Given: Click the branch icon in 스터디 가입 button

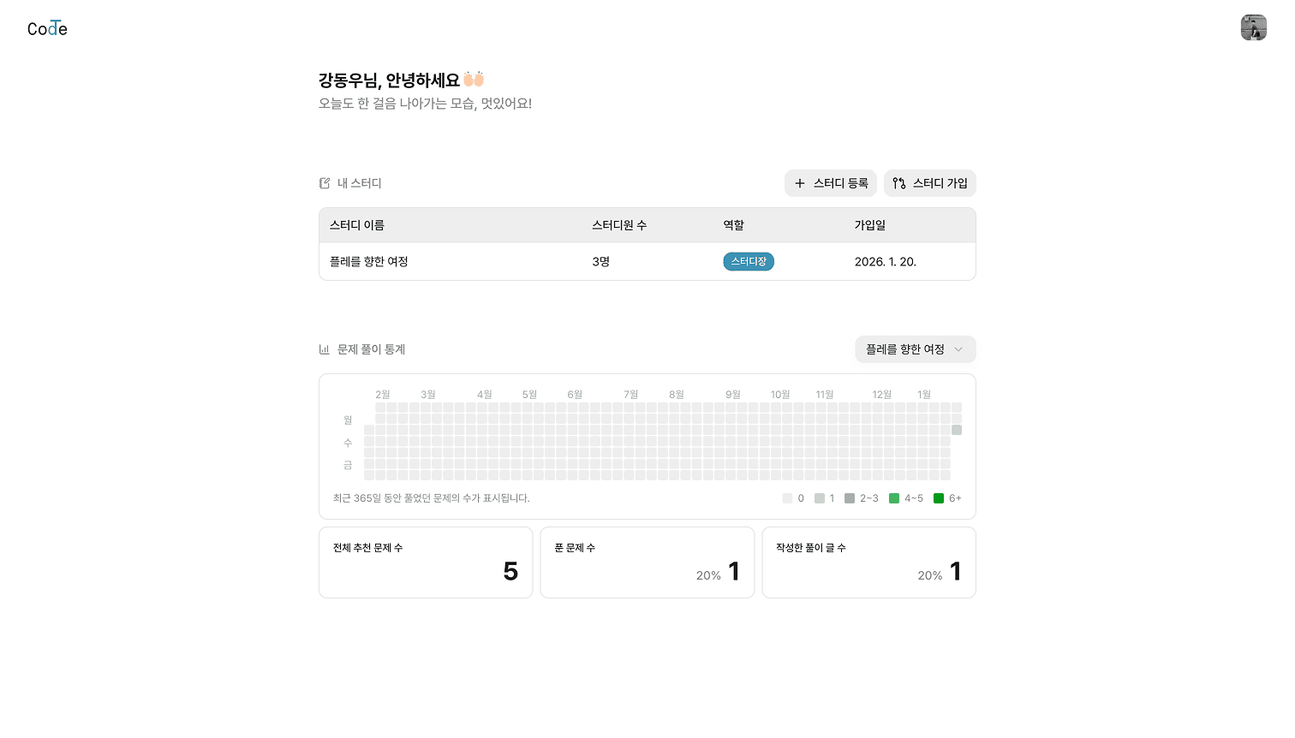Looking at the screenshot, I should click(898, 183).
